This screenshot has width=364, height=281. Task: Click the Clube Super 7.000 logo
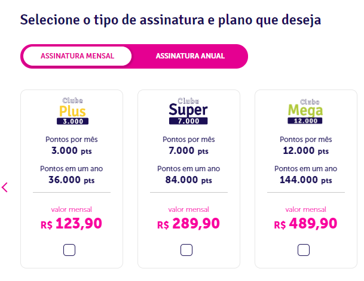pos(188,111)
